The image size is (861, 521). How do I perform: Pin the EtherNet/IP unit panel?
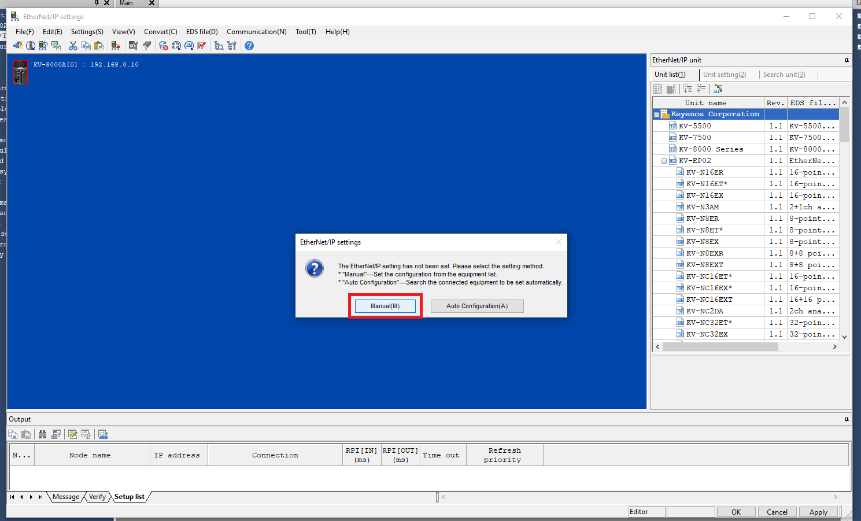pos(847,60)
